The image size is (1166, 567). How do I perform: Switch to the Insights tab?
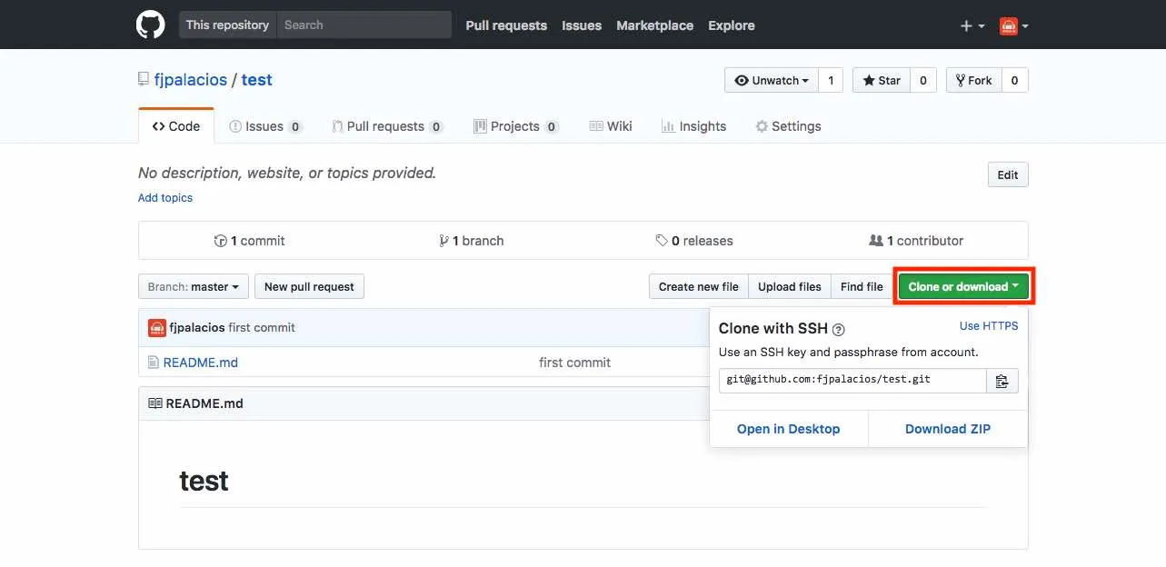(x=693, y=126)
